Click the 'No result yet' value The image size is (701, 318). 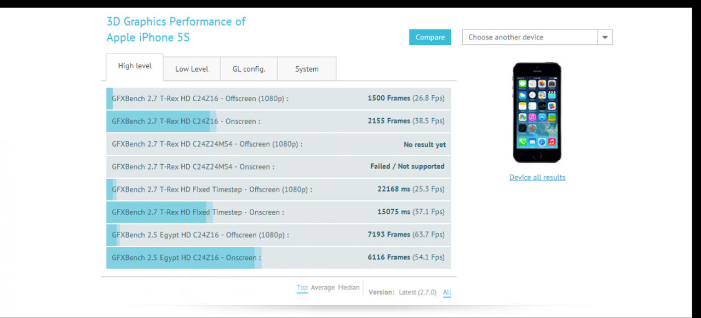pos(424,145)
